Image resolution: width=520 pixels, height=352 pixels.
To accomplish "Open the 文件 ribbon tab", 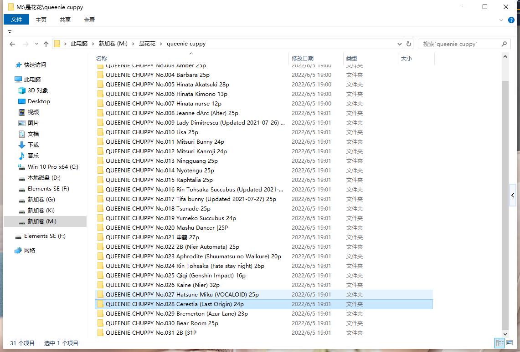I will [x=16, y=20].
